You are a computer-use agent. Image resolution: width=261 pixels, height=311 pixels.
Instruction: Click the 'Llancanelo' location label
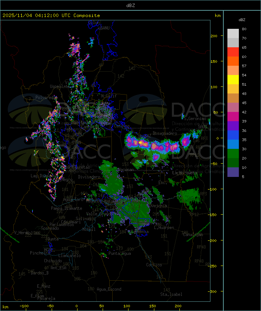(x=69, y=256)
